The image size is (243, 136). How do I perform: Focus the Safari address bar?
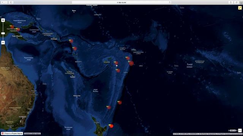[x=121, y=2]
